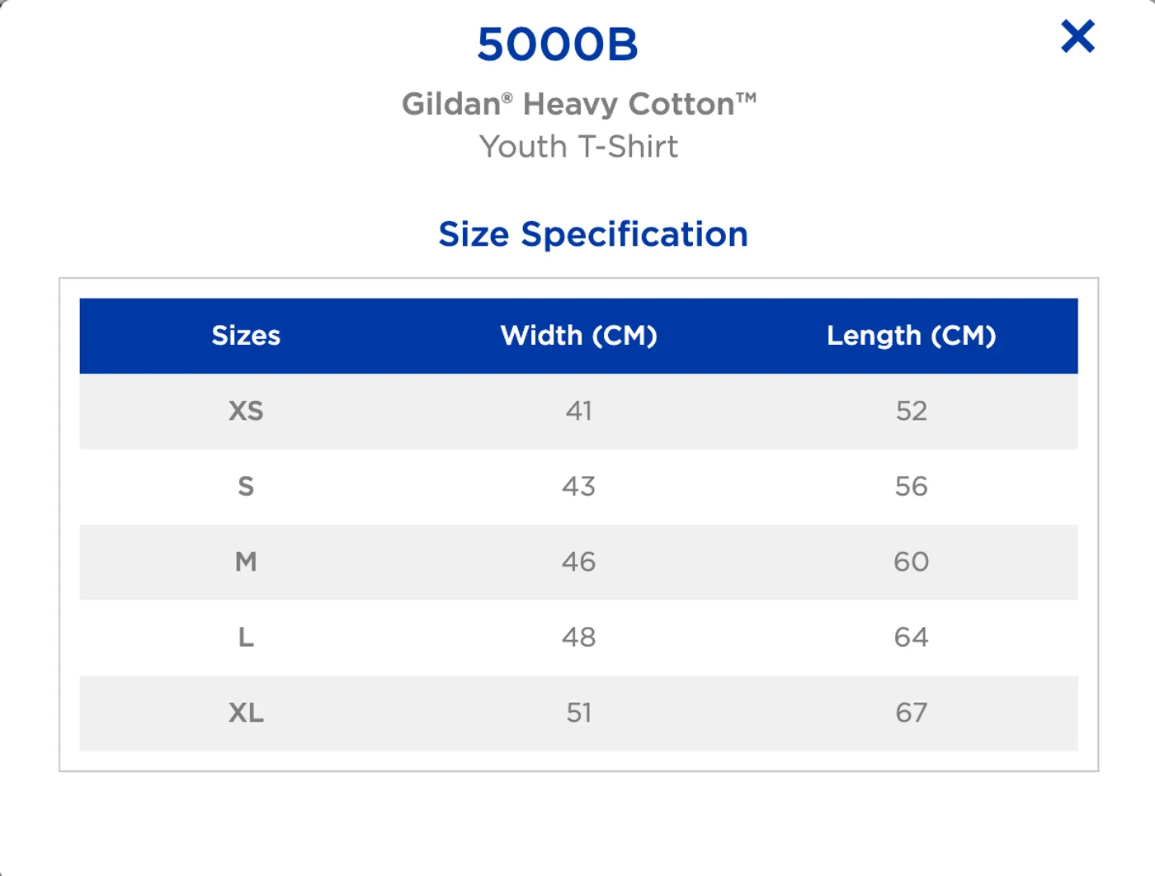Choose the L size row
This screenshot has height=876, width=1155.
(x=246, y=637)
